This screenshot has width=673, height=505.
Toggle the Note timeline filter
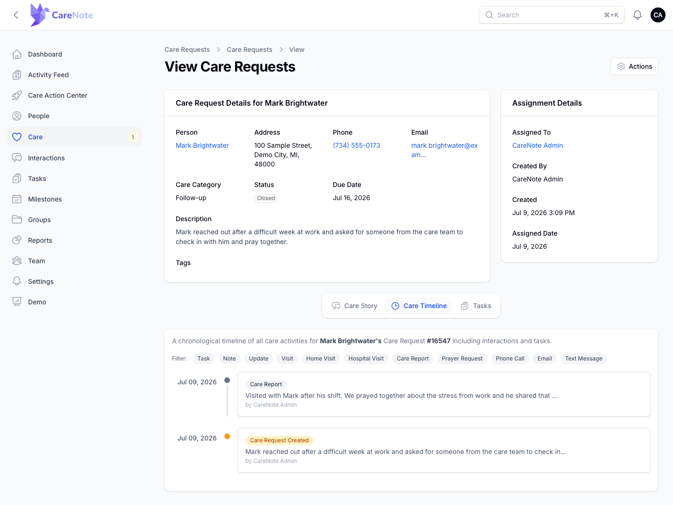pyautogui.click(x=229, y=359)
